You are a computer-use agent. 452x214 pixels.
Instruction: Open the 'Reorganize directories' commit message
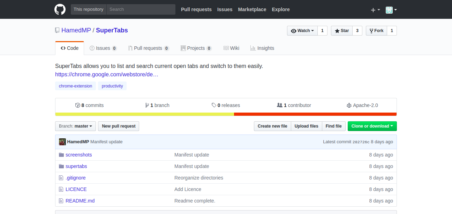click(x=199, y=178)
